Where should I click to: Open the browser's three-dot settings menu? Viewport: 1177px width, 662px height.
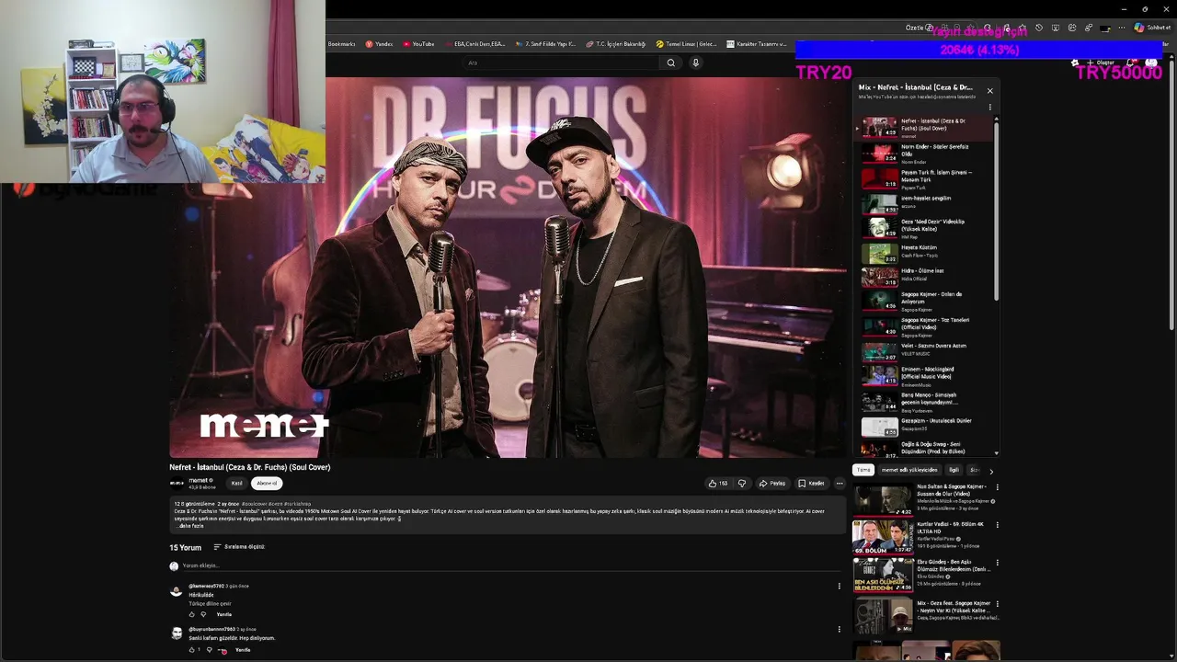pyautogui.click(x=1121, y=28)
